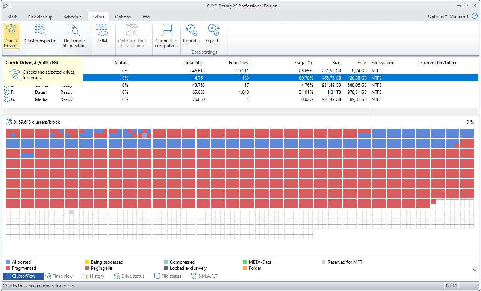
Task: Sort by the Size column header
Action: [329, 63]
